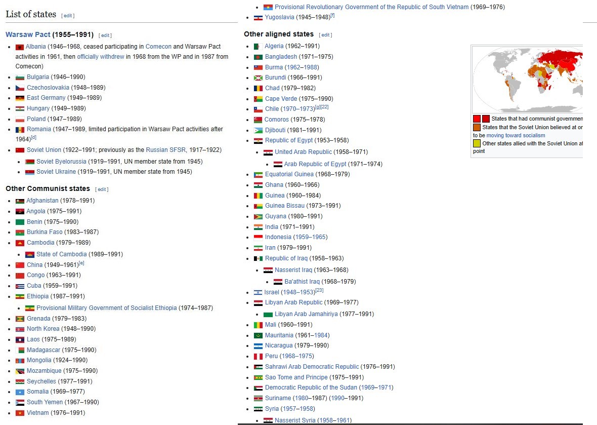Click the bright red legend swatch
The width and height of the screenshot is (597, 425).
477,119
